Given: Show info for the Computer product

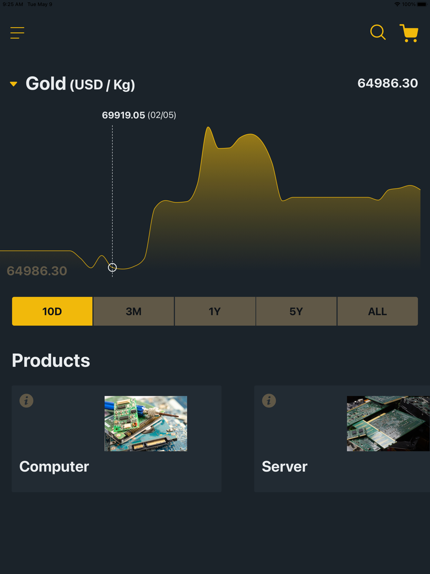Looking at the screenshot, I should (x=26, y=401).
